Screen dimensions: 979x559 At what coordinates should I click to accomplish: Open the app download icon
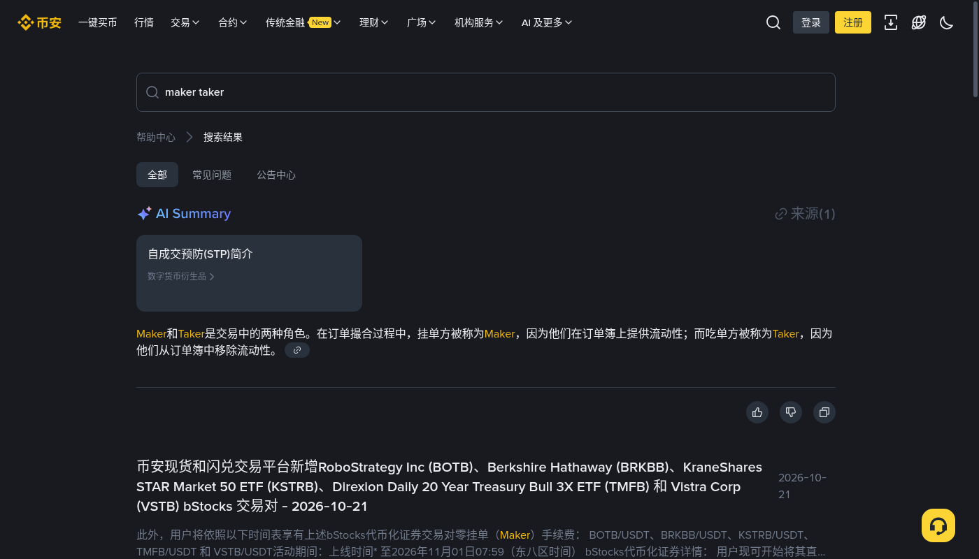891,22
